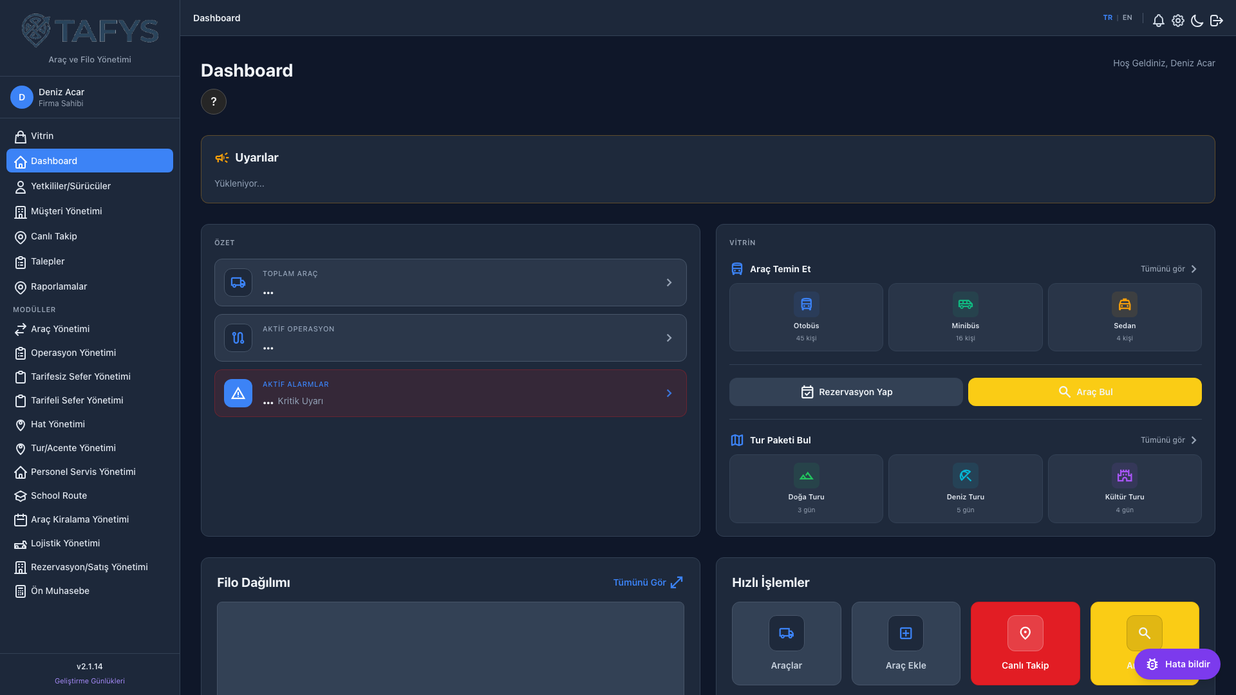Open the notifications bell icon

pos(1158,21)
